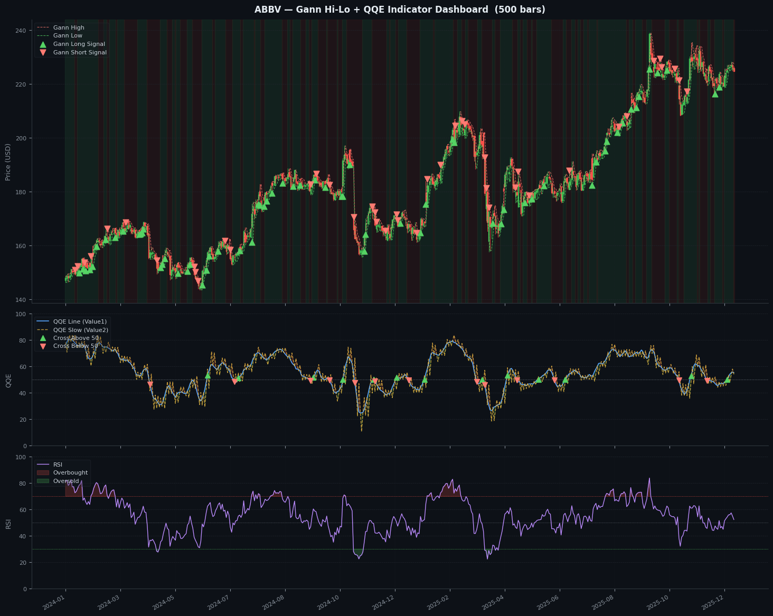Click the 'QQE Slow (Value2)' legend label
Viewport: 773px width, 616px height.
(81, 330)
